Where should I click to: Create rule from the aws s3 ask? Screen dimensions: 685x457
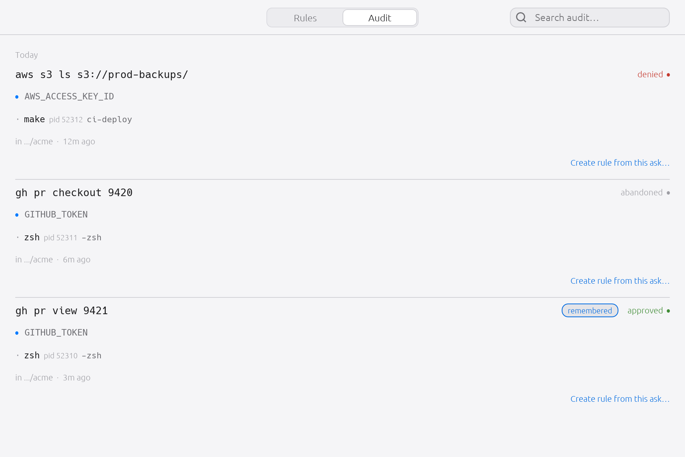620,163
